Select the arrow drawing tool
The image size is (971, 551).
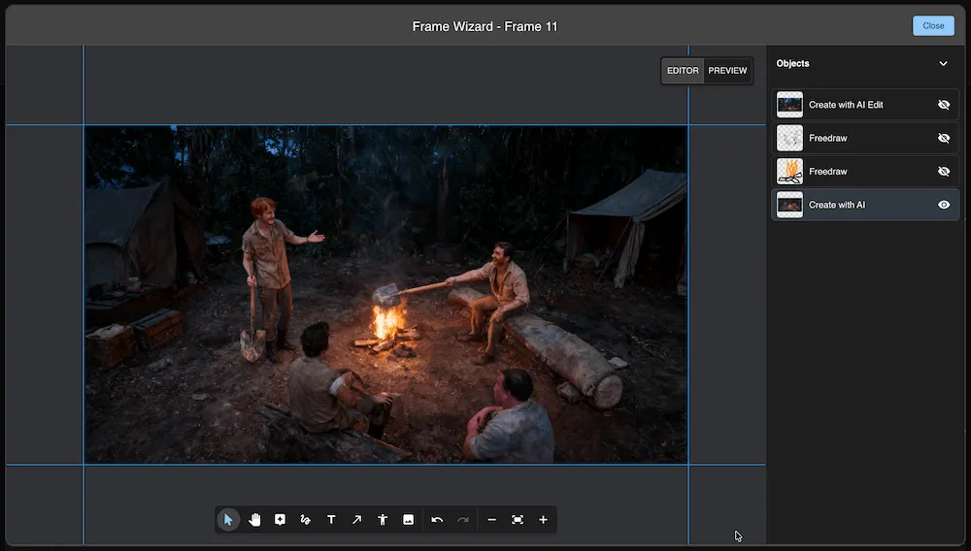(356, 519)
